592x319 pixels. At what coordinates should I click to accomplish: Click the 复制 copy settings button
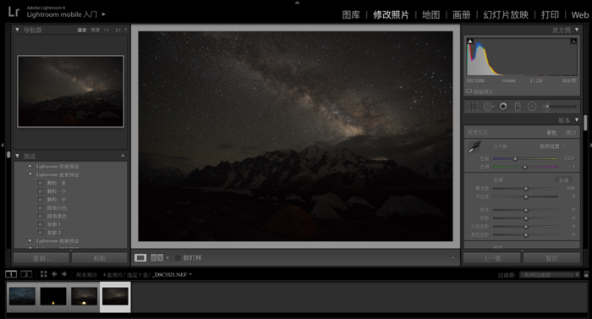pyautogui.click(x=41, y=258)
